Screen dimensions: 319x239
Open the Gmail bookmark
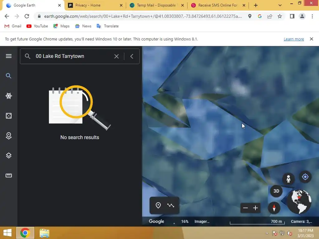pos(13,26)
